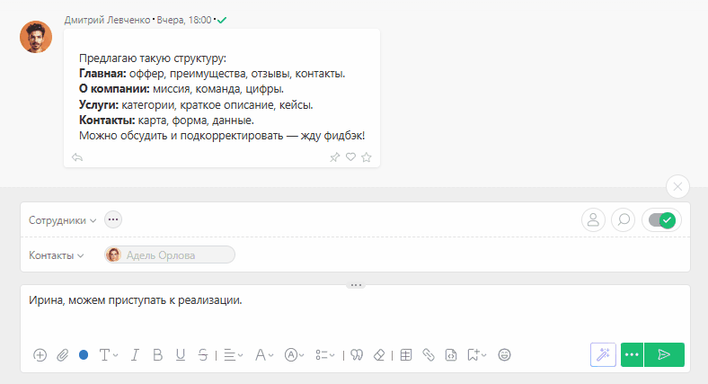Click the bold text "Главная:"
Image resolution: width=708 pixels, height=384 pixels.
pos(102,74)
